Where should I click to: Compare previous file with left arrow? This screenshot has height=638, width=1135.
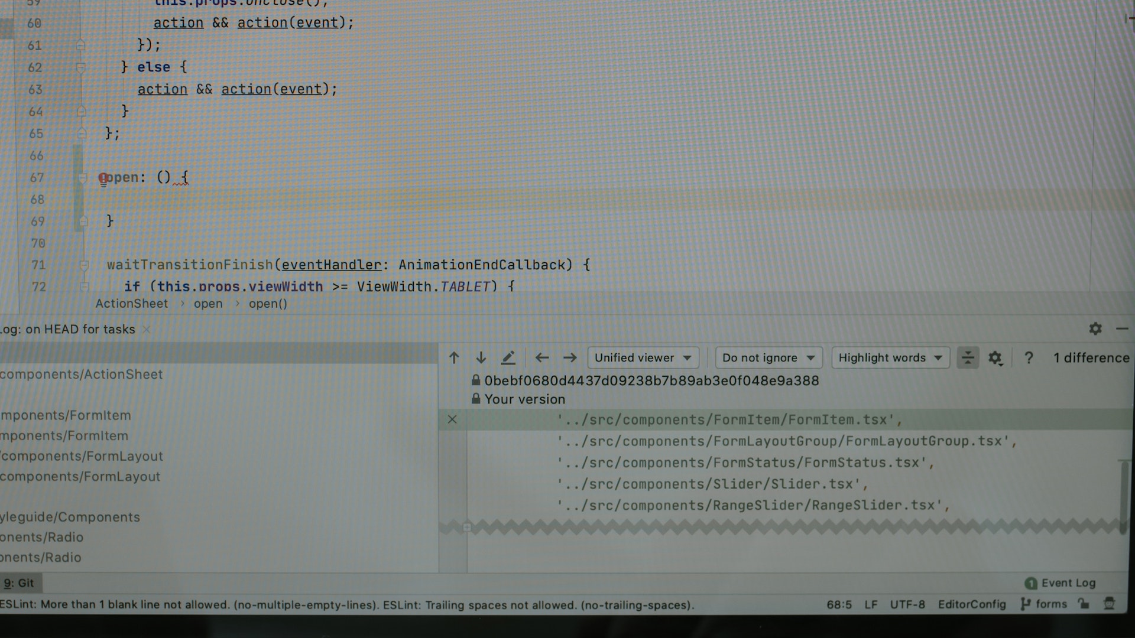[x=541, y=358]
